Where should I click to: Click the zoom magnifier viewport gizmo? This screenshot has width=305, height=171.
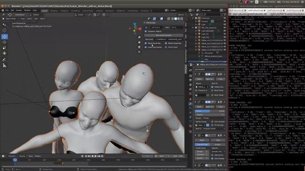(139, 37)
